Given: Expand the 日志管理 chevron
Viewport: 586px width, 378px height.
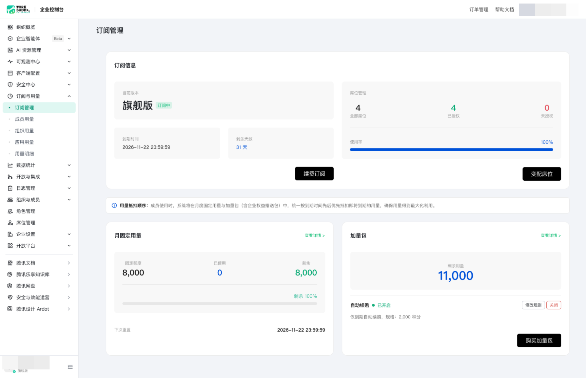Looking at the screenshot, I should 69,188.
